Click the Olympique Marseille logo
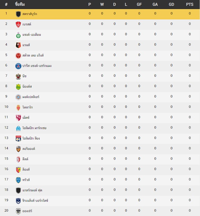Screen dimensions: 200x216 pos(18,128)
